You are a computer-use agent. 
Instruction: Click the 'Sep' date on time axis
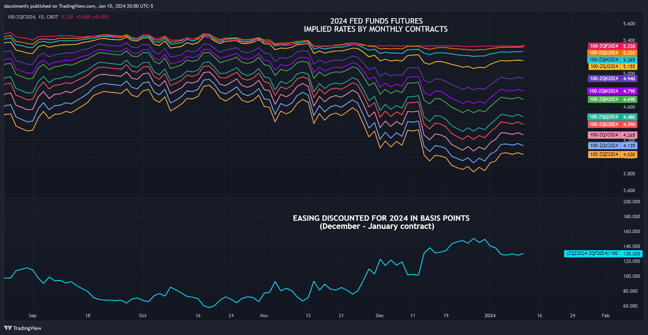point(32,315)
